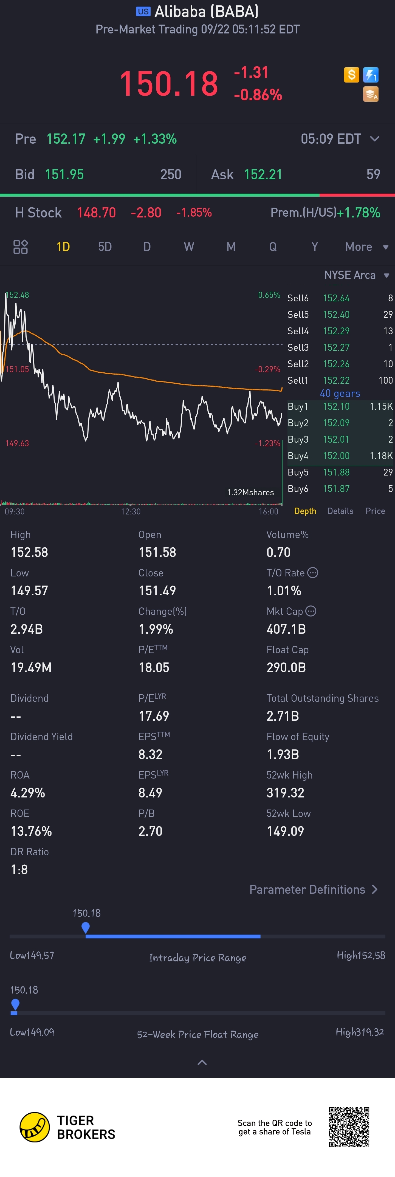Tap the Low value 149.57
This screenshot has height=1177, width=395.
[29, 591]
